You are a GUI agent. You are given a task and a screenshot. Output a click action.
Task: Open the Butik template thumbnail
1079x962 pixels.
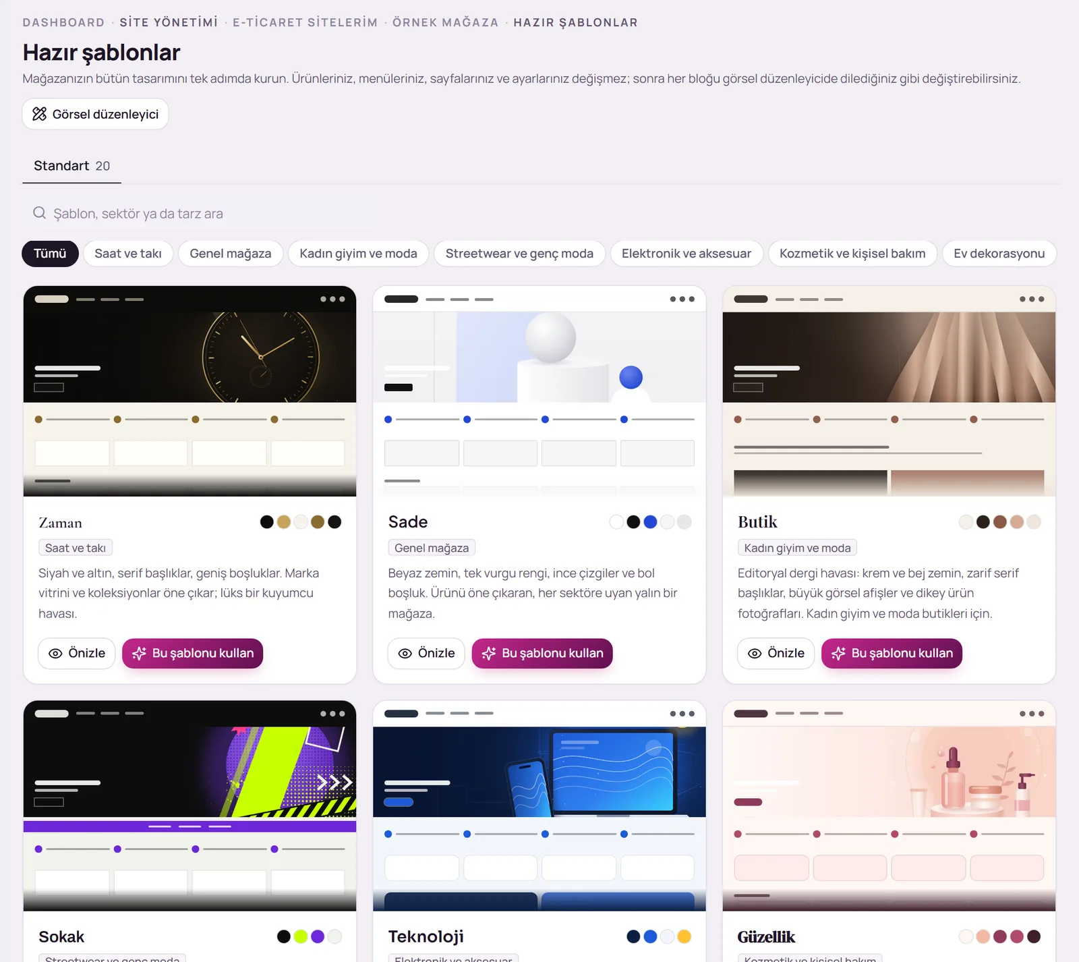889,391
